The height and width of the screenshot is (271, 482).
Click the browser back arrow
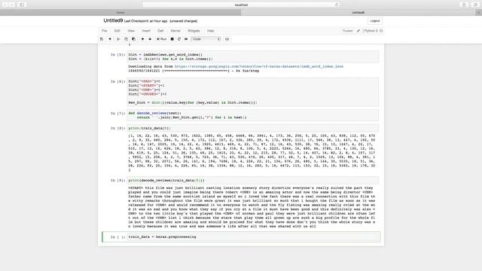point(5,5)
